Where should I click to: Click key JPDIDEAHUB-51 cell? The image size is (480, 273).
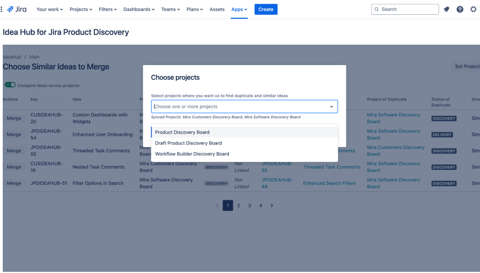click(49, 183)
